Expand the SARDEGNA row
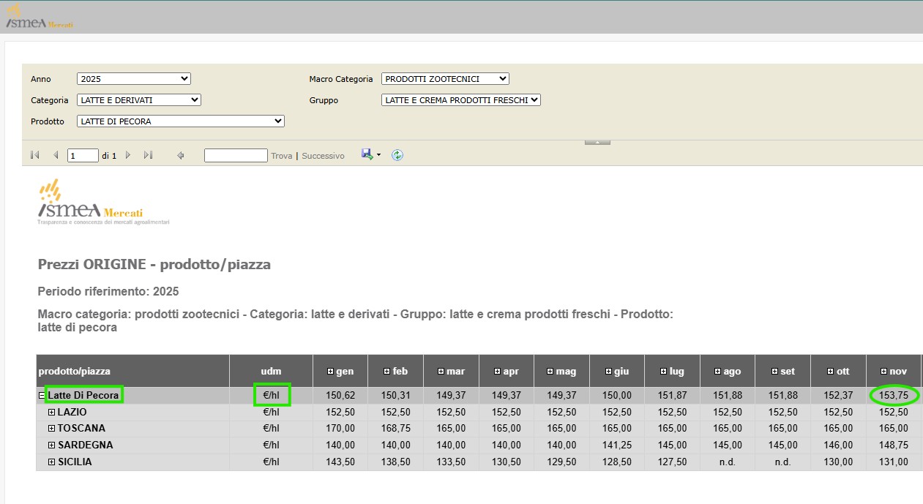Image resolution: width=923 pixels, height=504 pixels. coord(52,445)
